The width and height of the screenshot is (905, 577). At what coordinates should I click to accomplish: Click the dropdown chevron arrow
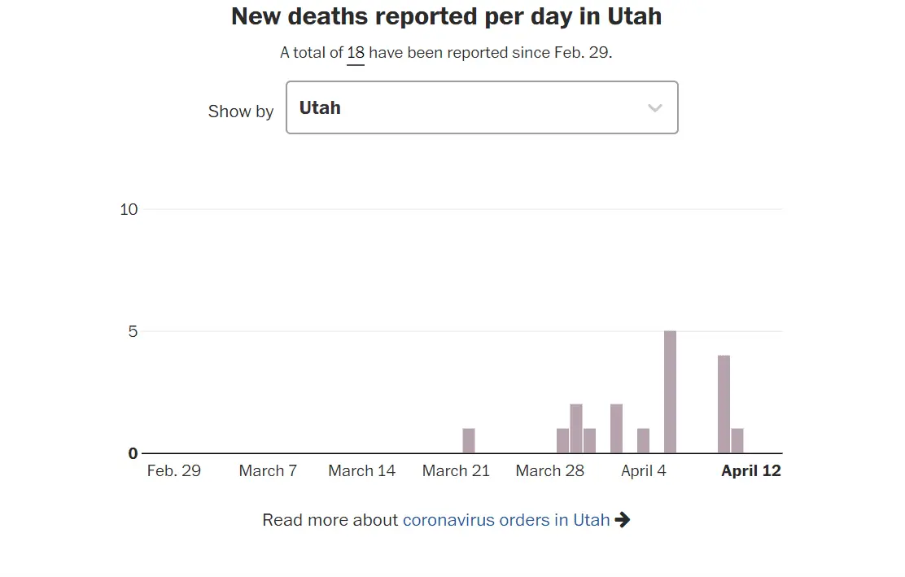click(x=654, y=108)
